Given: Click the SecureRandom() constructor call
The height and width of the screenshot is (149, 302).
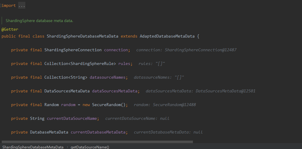Looking at the screenshot, I should click(x=109, y=105).
